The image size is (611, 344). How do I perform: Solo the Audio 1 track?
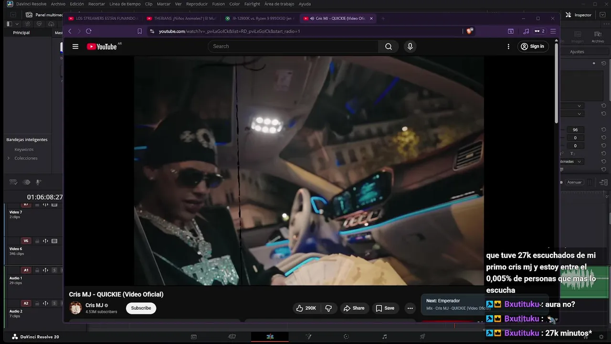pos(54,270)
